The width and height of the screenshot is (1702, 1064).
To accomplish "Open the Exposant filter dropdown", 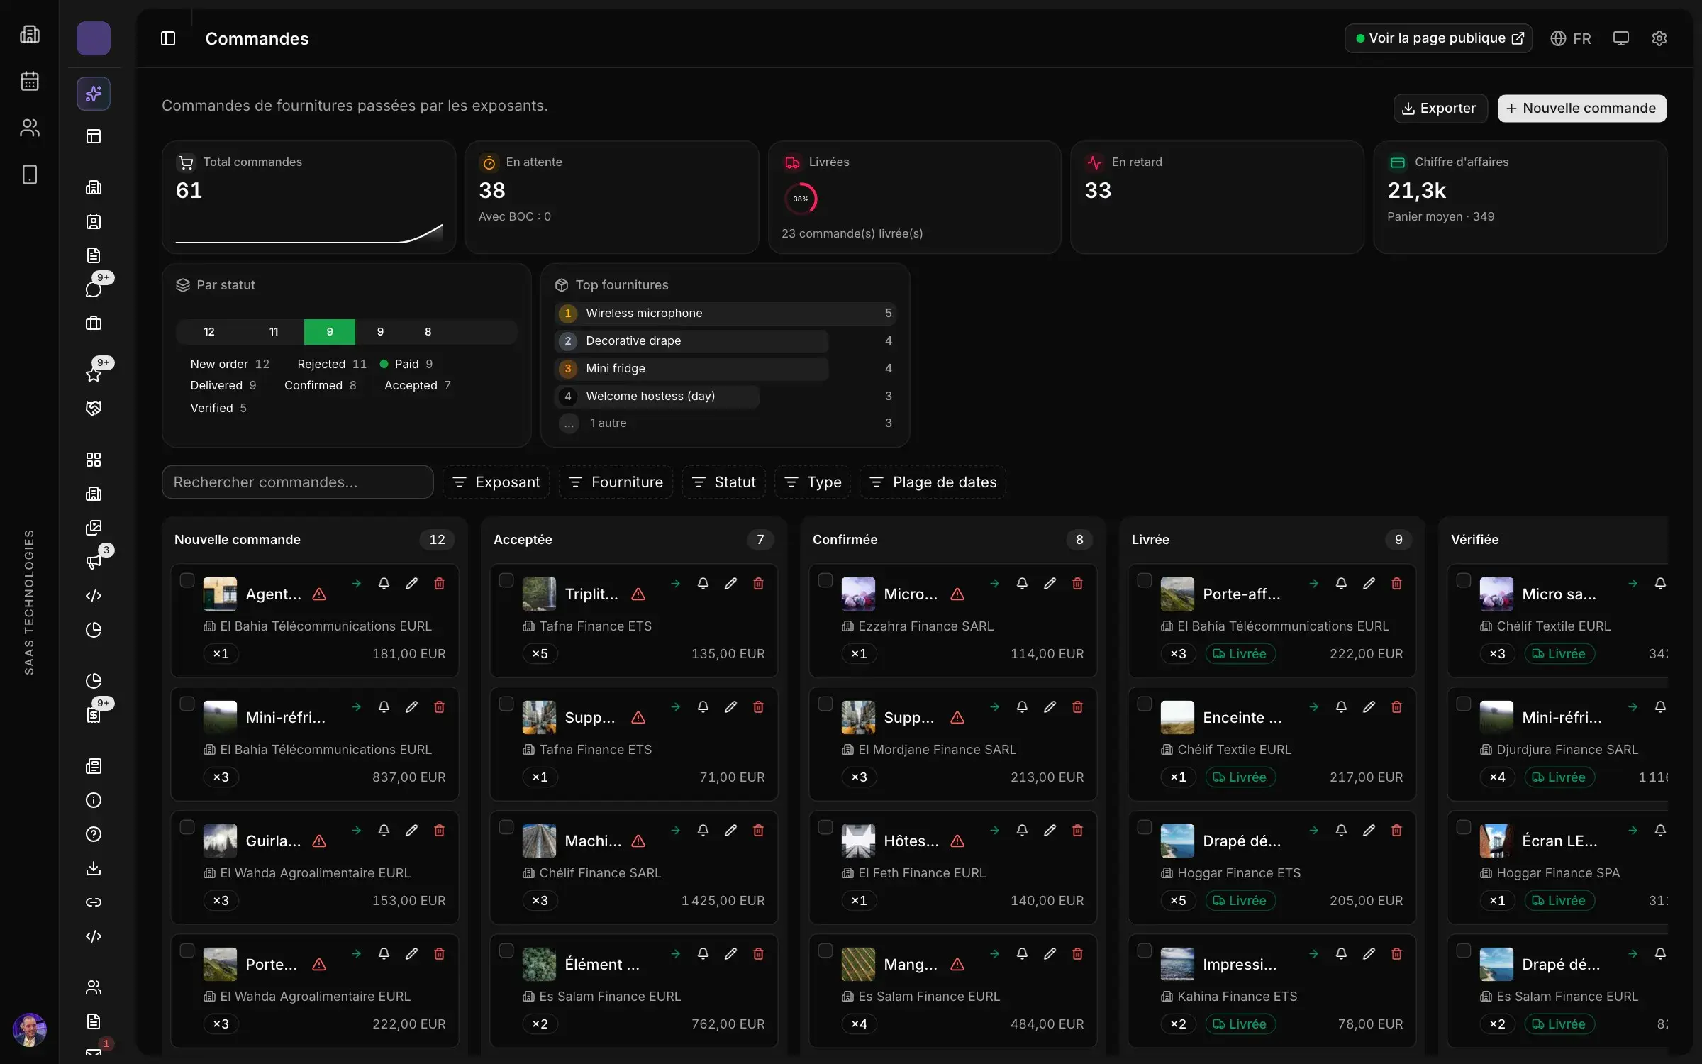I will (496, 482).
